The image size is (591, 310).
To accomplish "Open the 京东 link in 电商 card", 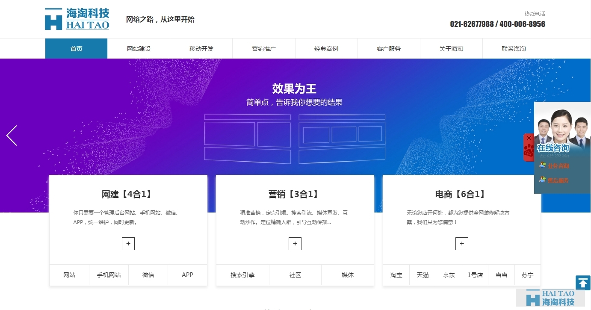I will point(449,275).
